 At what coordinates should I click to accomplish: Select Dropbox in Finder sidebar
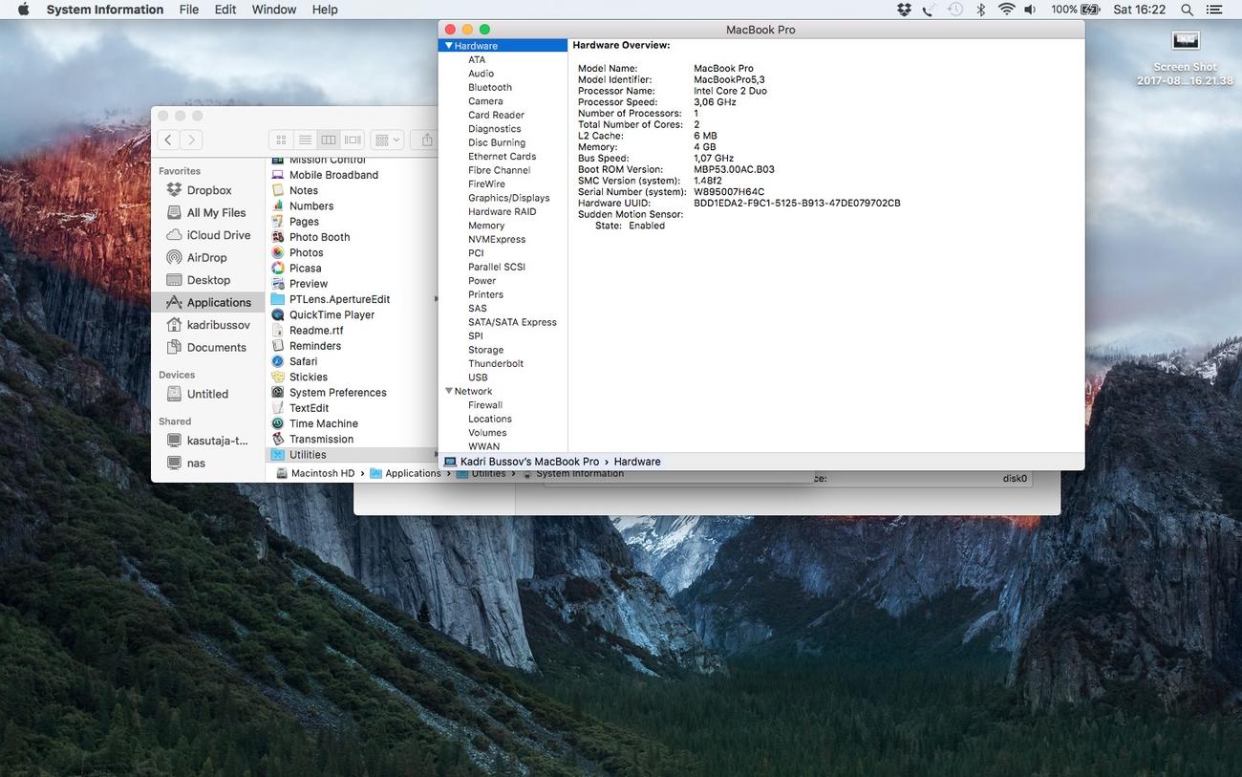point(209,190)
